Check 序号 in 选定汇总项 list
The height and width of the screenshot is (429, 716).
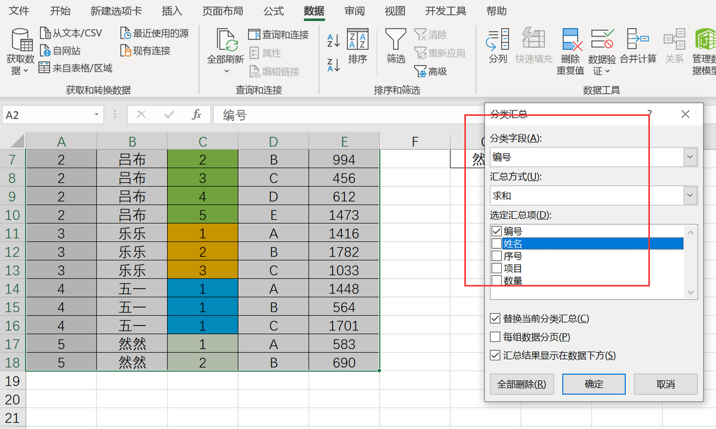[496, 256]
